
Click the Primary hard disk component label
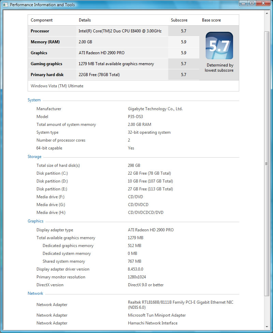coord(47,75)
